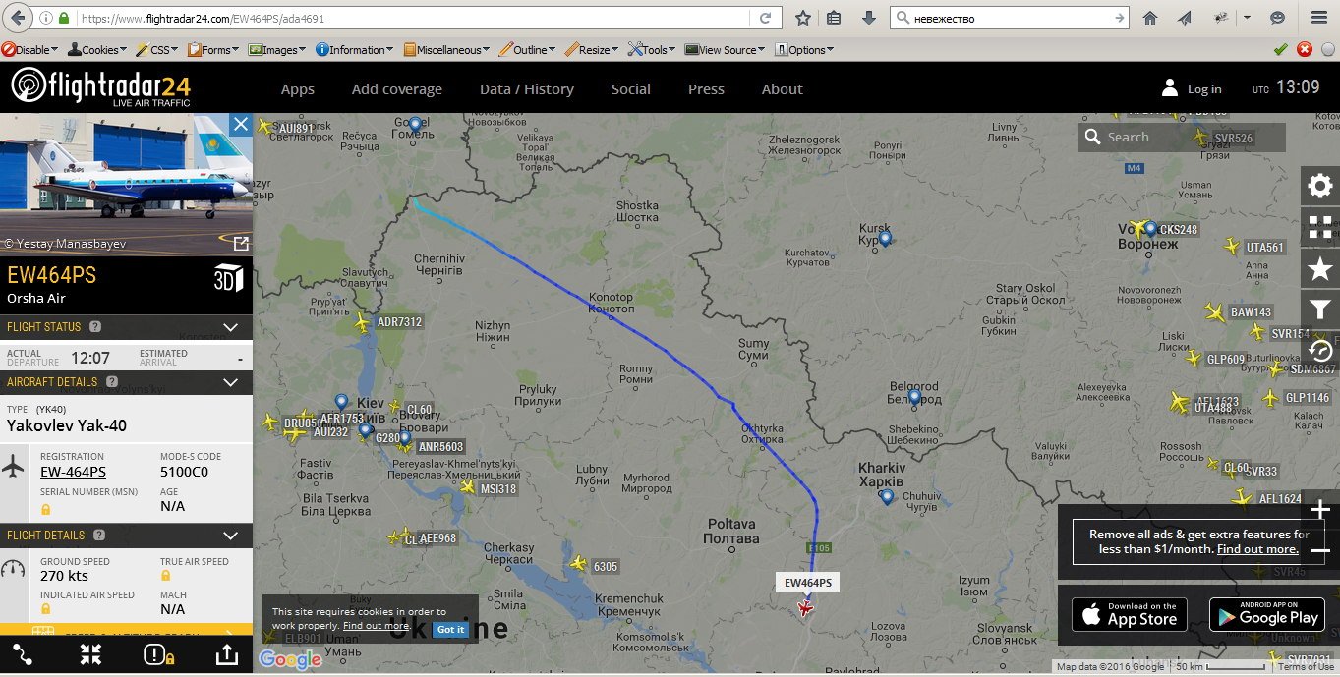Screen dimensions: 1340x677
Task: Click the flight route icon bottom-left
Action: coord(23,655)
